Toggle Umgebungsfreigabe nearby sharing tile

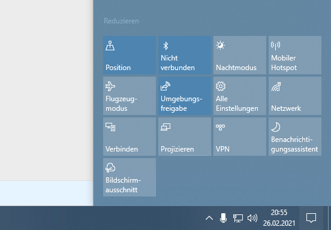pos(185,96)
